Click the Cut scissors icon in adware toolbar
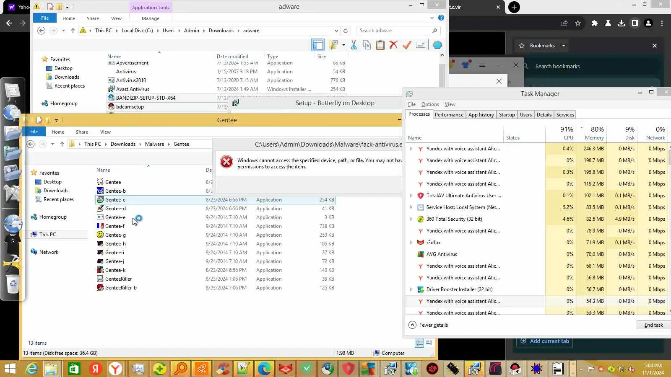Viewport: 671px width, 377px height. [354, 45]
